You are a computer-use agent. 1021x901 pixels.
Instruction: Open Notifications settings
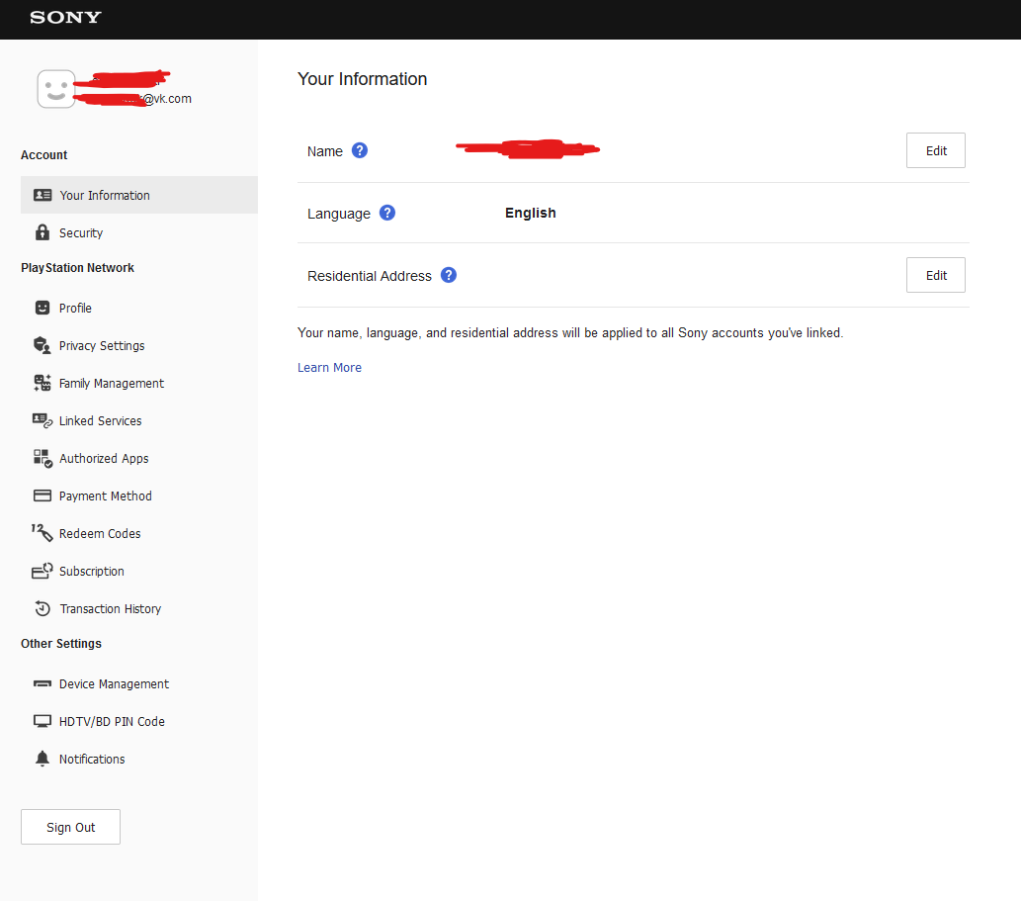(x=139, y=759)
